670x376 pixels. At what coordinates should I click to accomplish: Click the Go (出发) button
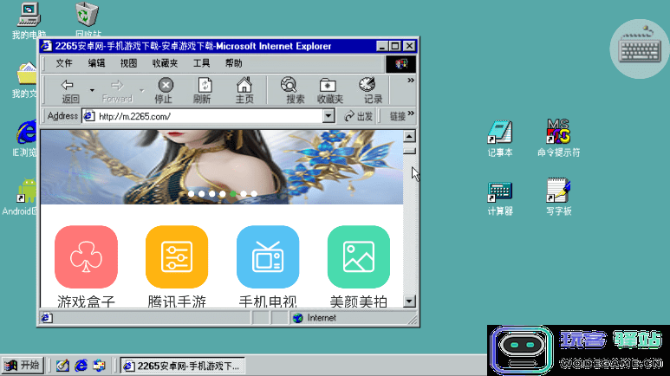359,116
